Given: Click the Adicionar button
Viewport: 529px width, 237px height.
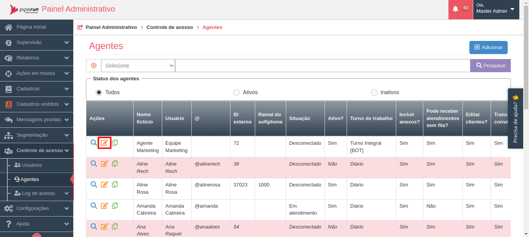Looking at the screenshot, I should click(x=488, y=47).
